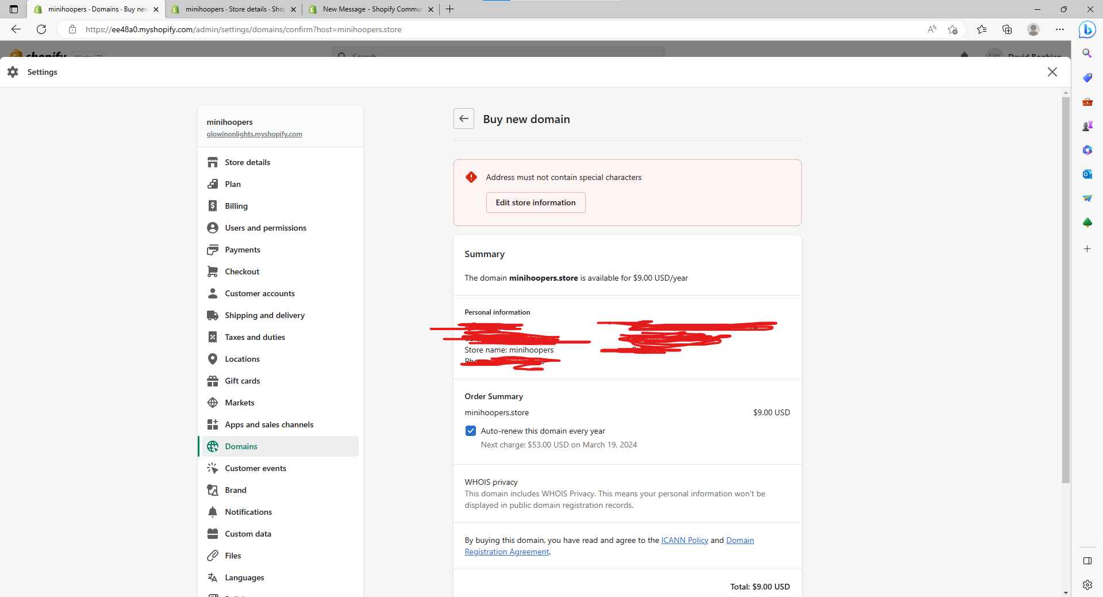Click the Customer accounts icon
This screenshot has width=1103, height=597.
(x=213, y=293)
